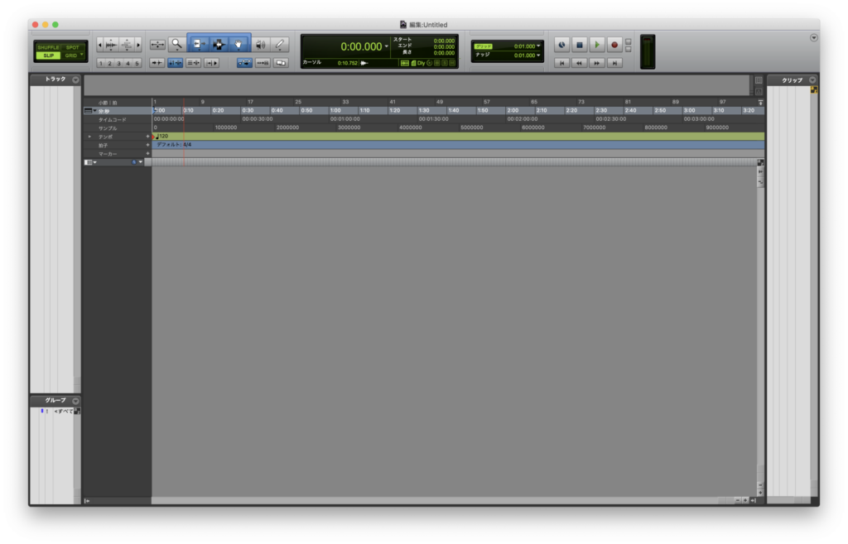The height and width of the screenshot is (544, 848).
Task: Select the Grabber hand tool
Action: pyautogui.click(x=239, y=45)
